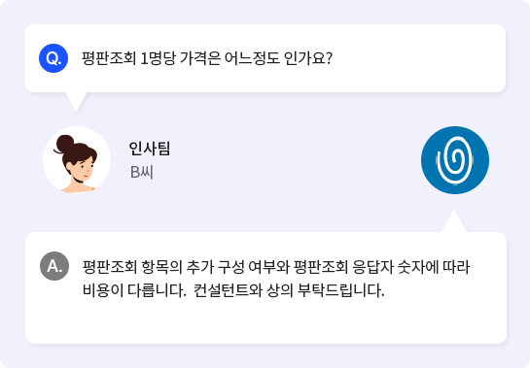
Task: Select the word 1명당 in the question
Action: [158, 58]
